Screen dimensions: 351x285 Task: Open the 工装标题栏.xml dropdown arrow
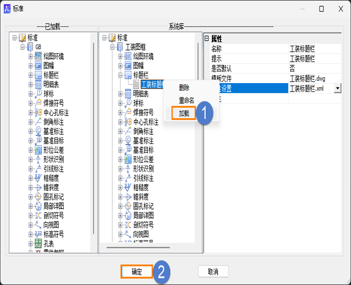338,88
